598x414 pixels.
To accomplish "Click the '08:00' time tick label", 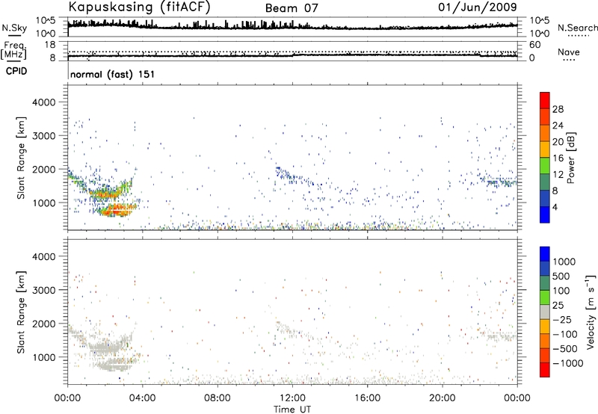I will coord(218,398).
